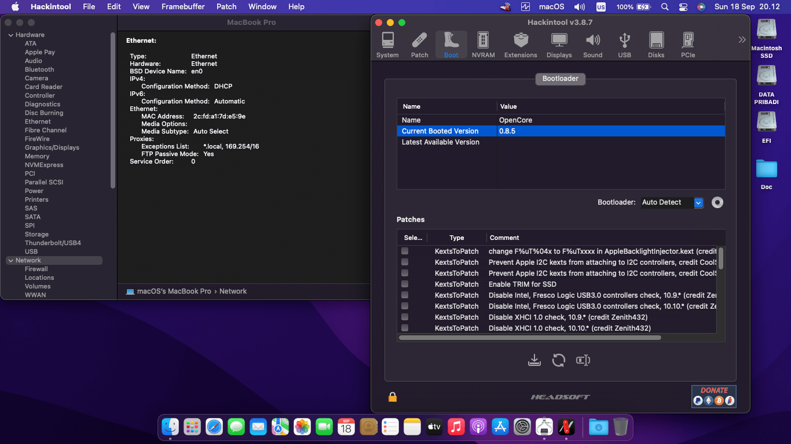Image resolution: width=791 pixels, height=444 pixels.
Task: Select the Doc folder on the desktop
Action: pyautogui.click(x=767, y=174)
